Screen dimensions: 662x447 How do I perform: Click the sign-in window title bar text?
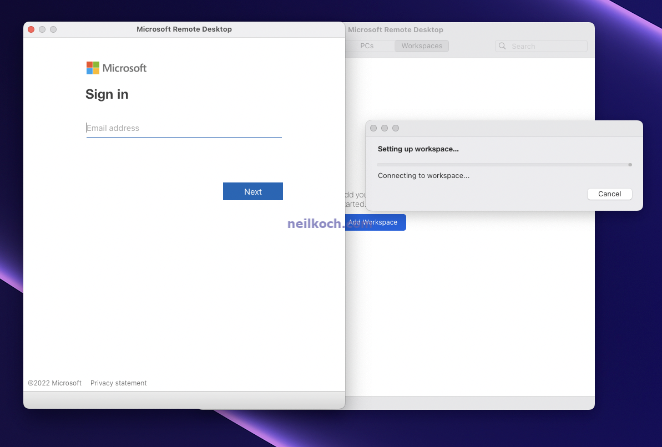click(184, 29)
